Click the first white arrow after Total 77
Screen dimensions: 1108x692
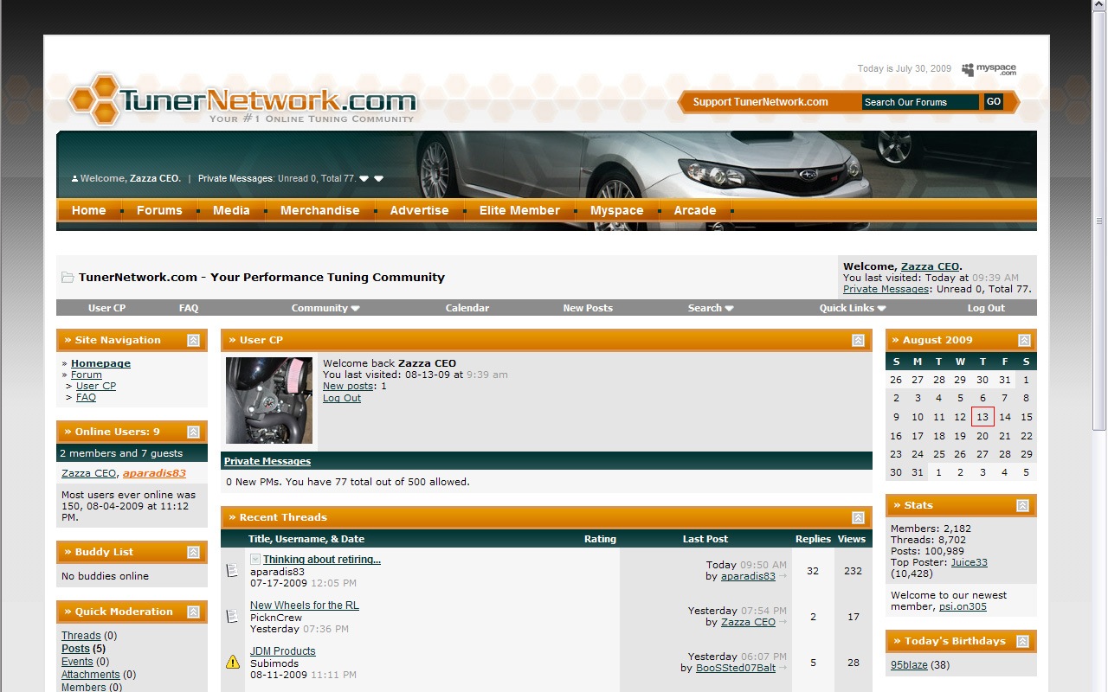(364, 179)
